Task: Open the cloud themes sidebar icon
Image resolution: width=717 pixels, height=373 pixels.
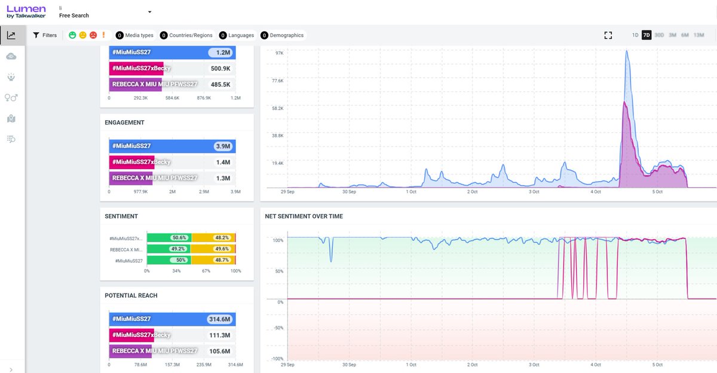Action: coord(11,56)
